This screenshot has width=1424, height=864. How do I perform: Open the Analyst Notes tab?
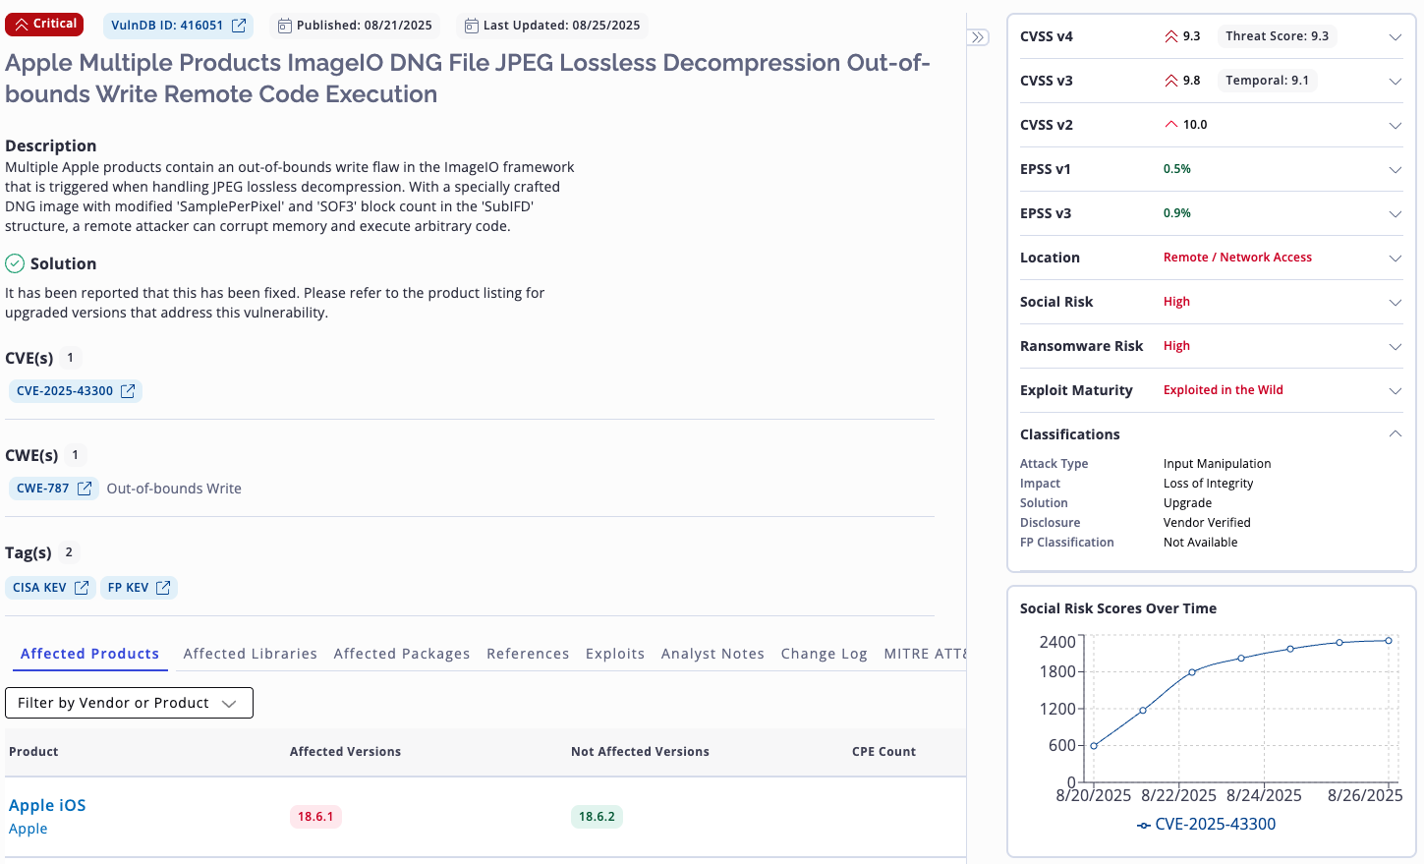712,654
